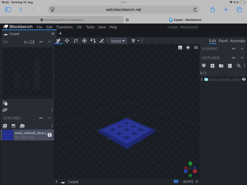Image resolution: width=247 pixels, height=185 pixels.
Task: Add mesh in Outliner toolbar
Action: [204, 66]
